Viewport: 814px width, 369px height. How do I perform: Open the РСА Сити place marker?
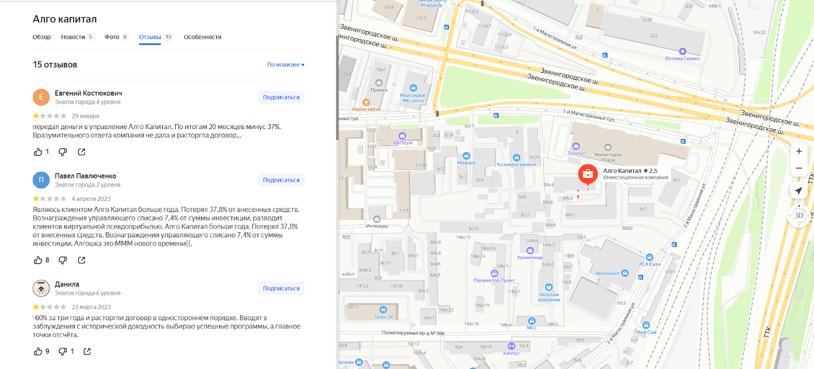pyautogui.click(x=649, y=258)
